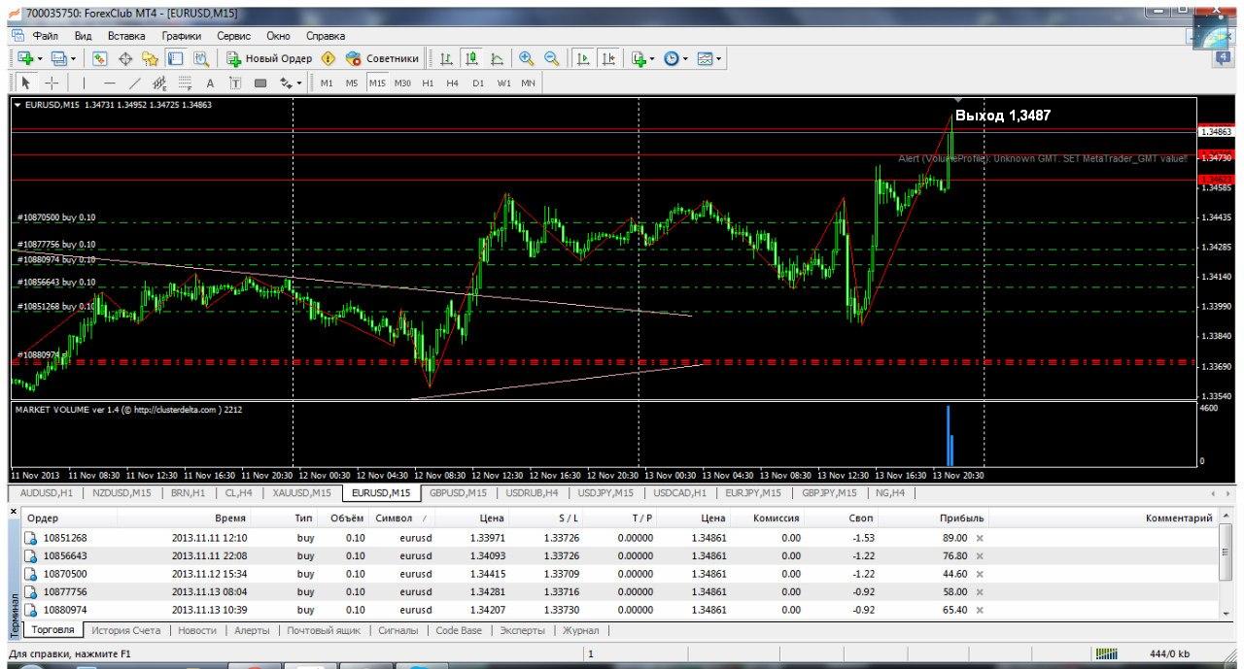Open the Сервис menu

tap(234, 35)
